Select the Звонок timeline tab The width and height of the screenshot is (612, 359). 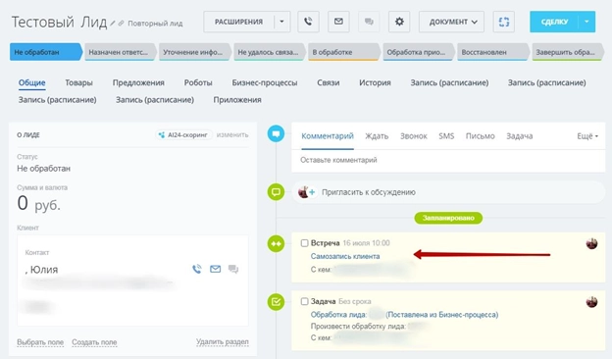click(414, 135)
